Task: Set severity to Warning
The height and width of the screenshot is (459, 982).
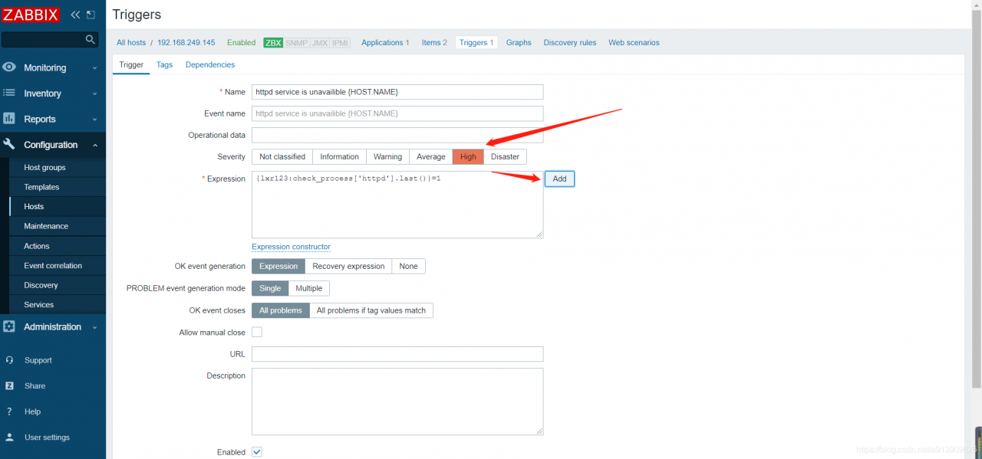Action: click(x=387, y=156)
